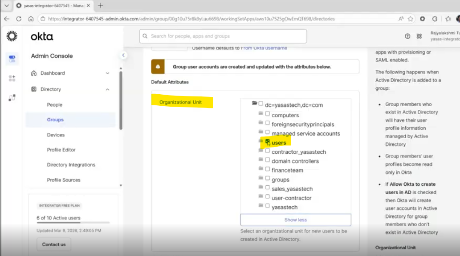Tick the contractor_yasastech checkbox
The image size is (460, 256).
[x=268, y=151]
